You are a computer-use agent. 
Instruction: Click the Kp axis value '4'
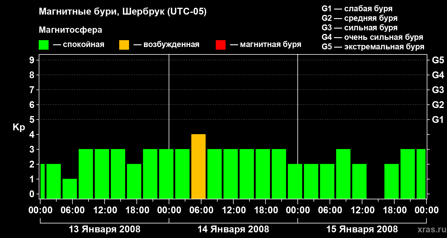[32, 134]
